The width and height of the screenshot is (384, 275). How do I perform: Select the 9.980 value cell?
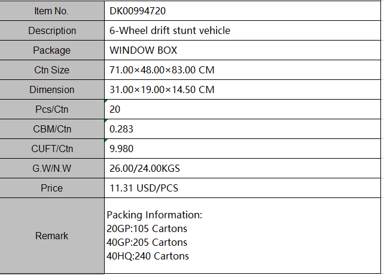(242, 149)
